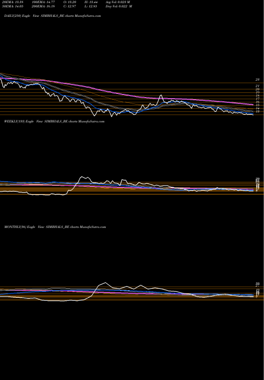Click the topmost price label on daily axis
The height and width of the screenshot is (380, 264).
258,80
